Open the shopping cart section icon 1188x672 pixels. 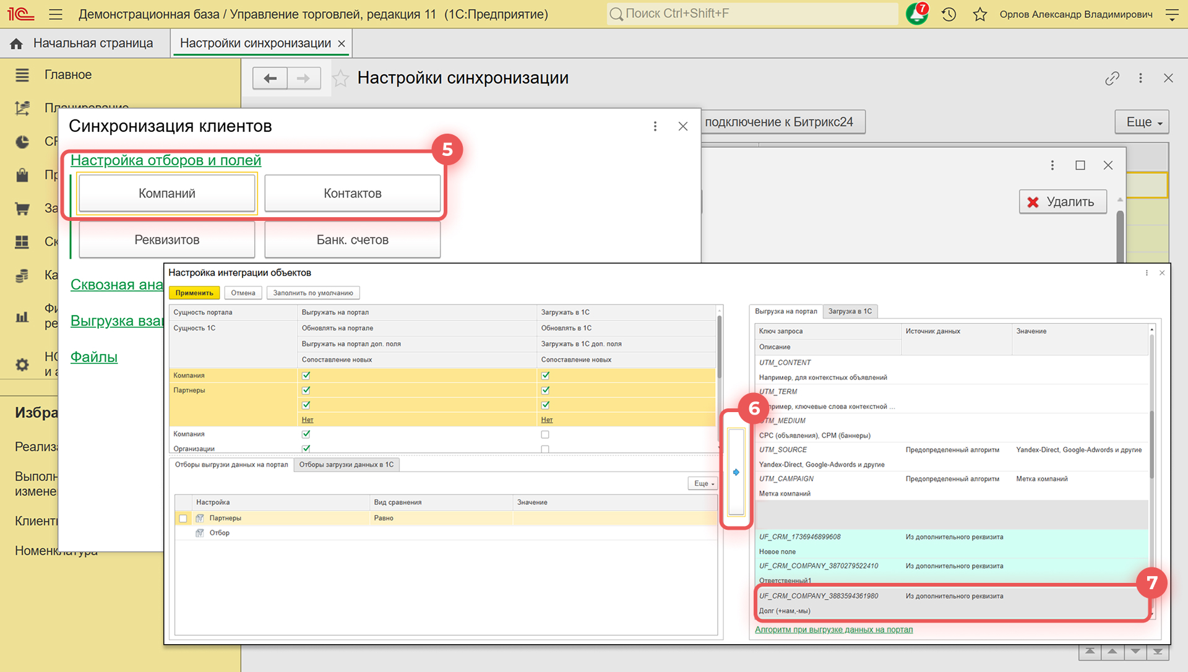pos(22,209)
